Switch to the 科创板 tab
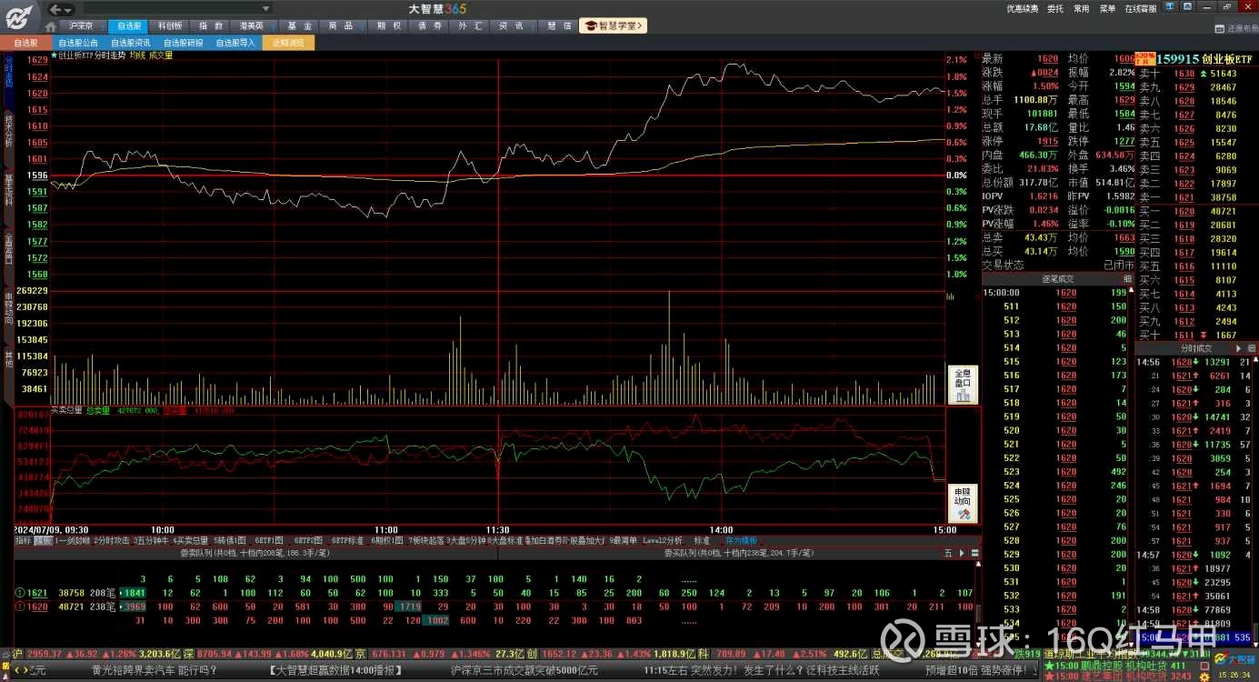 click(x=169, y=26)
